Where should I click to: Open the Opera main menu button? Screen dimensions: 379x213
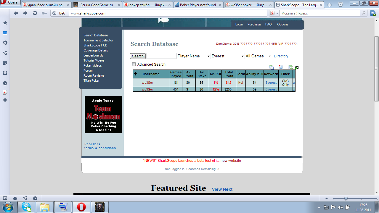(x=11, y=3)
